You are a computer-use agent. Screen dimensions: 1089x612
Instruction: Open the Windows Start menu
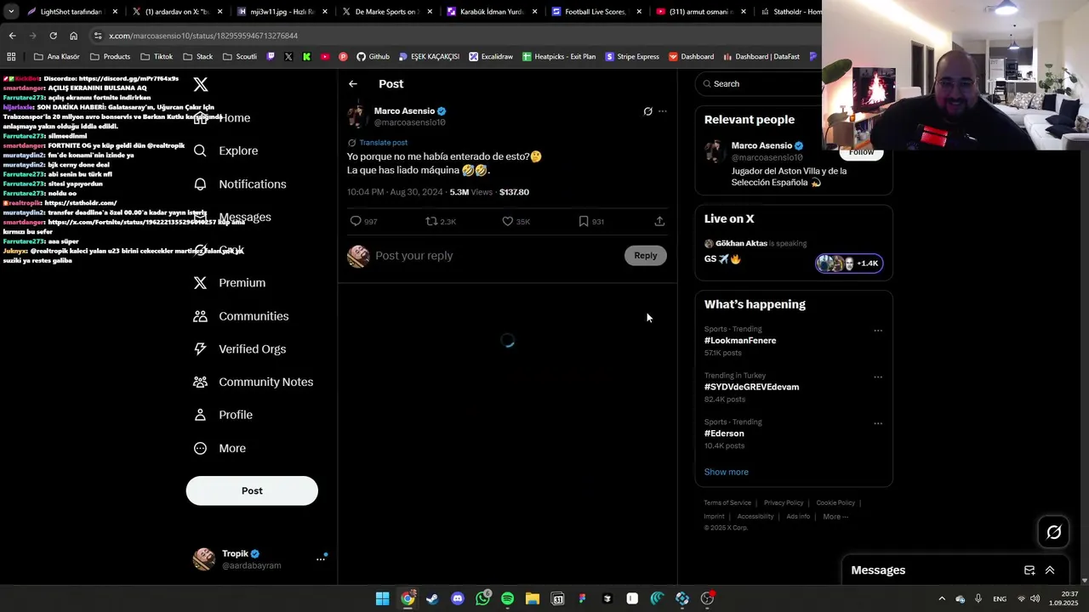tap(383, 598)
